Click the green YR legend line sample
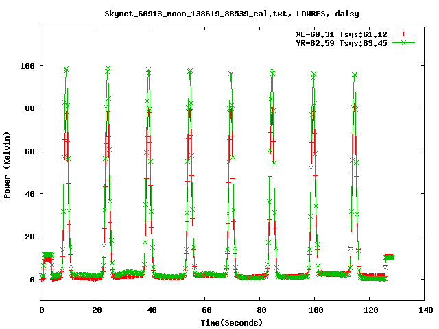The image size is (439, 329). point(403,42)
